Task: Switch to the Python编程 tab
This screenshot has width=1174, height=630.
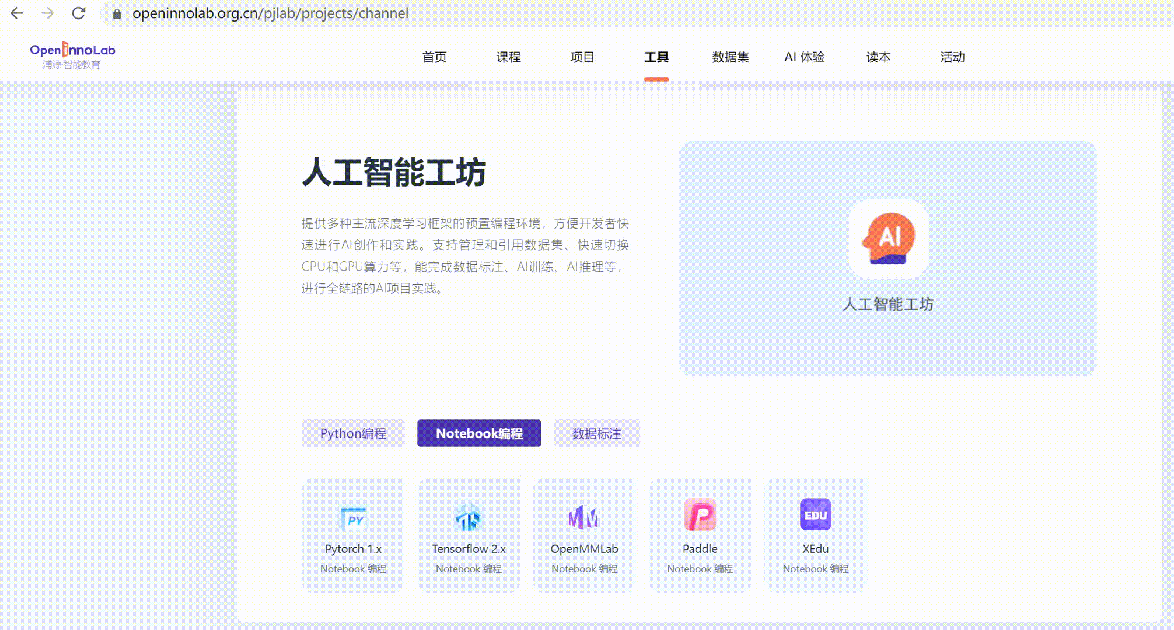Action: [353, 433]
